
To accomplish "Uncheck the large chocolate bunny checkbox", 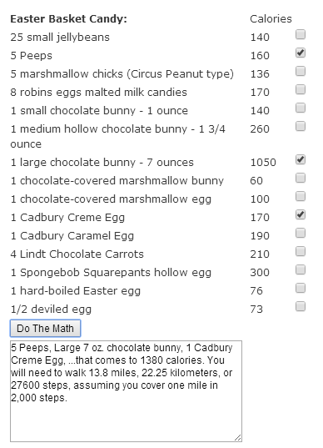I will point(301,159).
